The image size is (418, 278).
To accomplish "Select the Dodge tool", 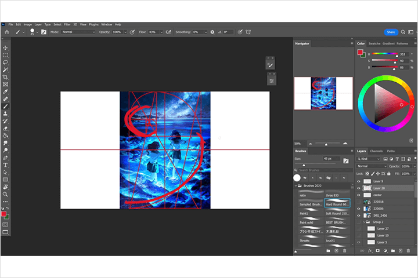I will pos(5,151).
